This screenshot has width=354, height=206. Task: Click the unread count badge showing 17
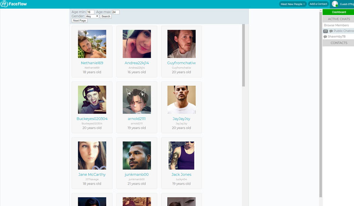[326, 31]
